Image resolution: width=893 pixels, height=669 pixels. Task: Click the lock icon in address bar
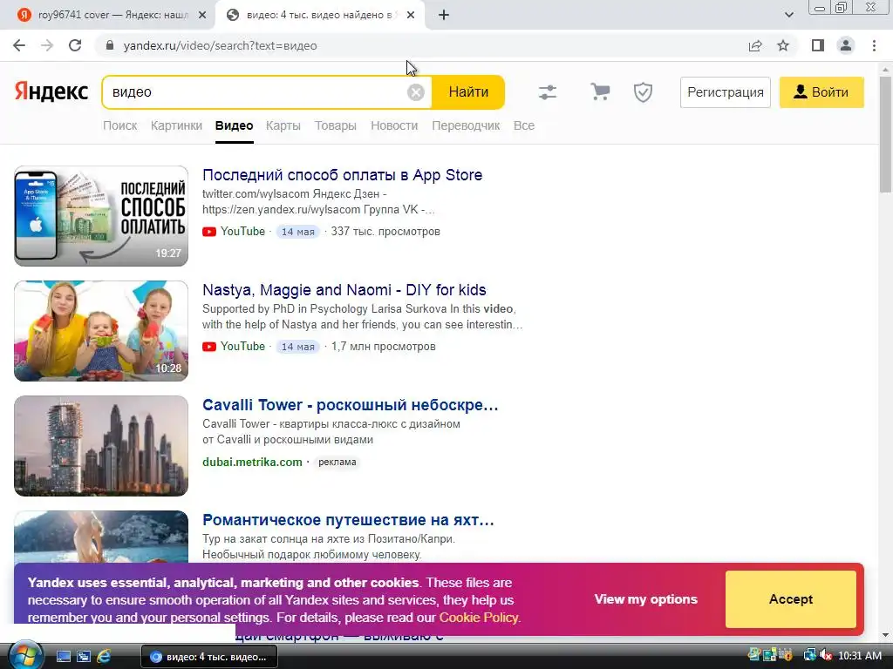110,45
